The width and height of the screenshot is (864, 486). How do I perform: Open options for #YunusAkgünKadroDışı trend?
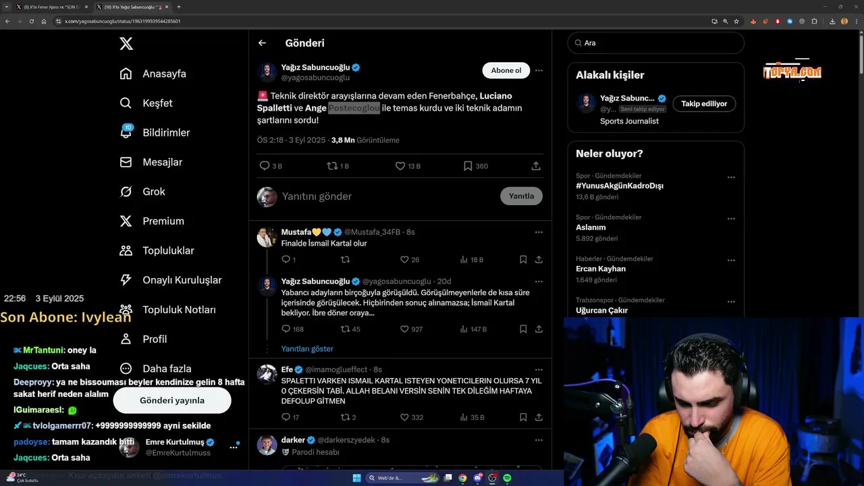coord(731,178)
